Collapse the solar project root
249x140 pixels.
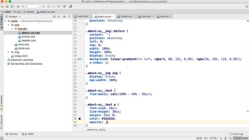coord(5,21)
